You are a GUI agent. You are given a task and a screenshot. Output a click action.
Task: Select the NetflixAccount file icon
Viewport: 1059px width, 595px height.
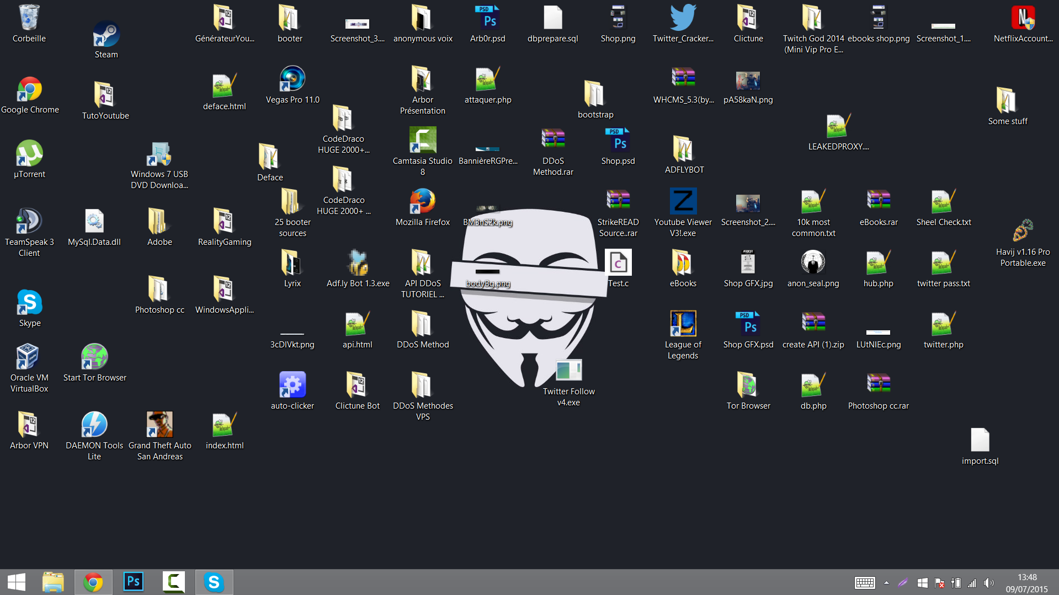point(1023,24)
